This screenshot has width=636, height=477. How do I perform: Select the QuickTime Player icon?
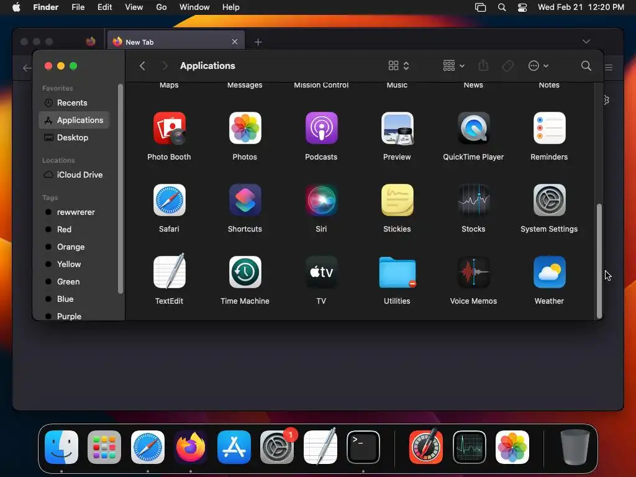point(473,129)
